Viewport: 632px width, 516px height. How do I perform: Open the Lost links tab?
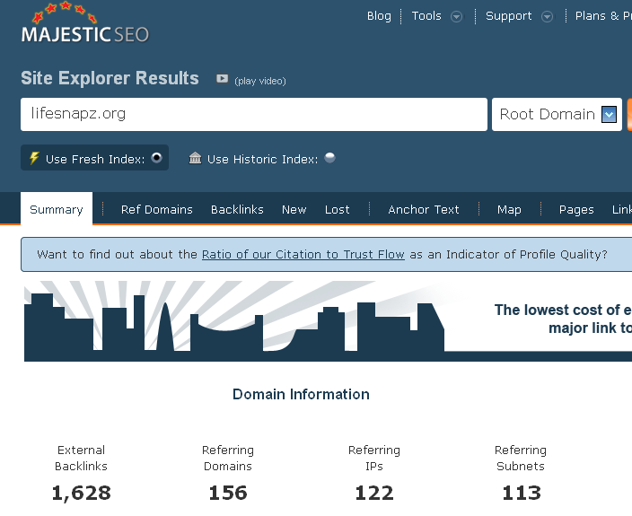pyautogui.click(x=337, y=209)
